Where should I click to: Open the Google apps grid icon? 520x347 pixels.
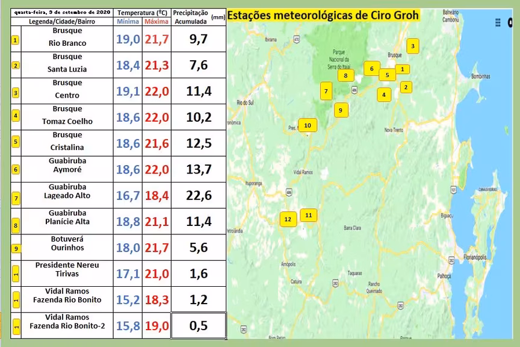(x=498, y=22)
